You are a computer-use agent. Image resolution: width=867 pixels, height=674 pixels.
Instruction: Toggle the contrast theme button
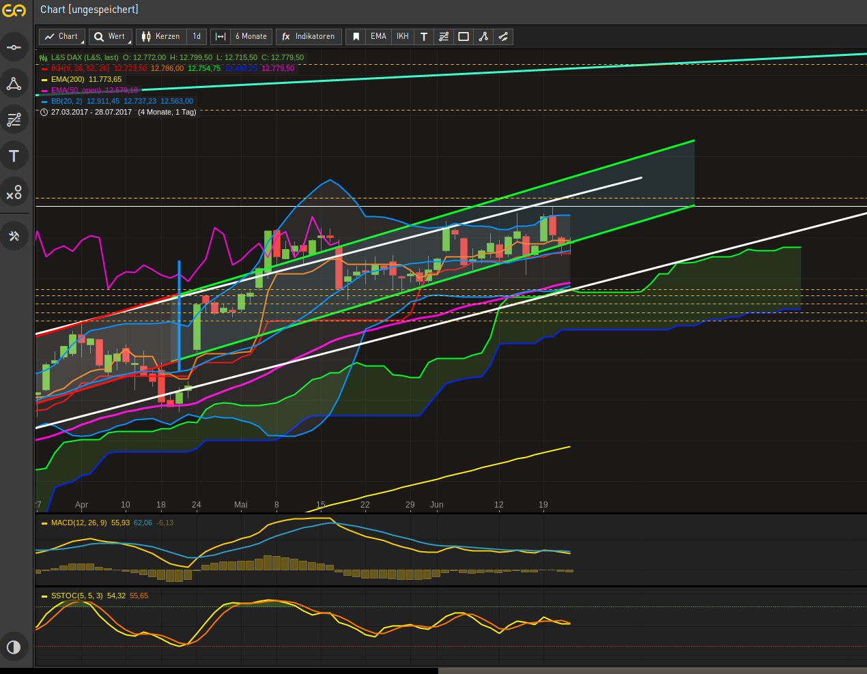pyautogui.click(x=14, y=647)
